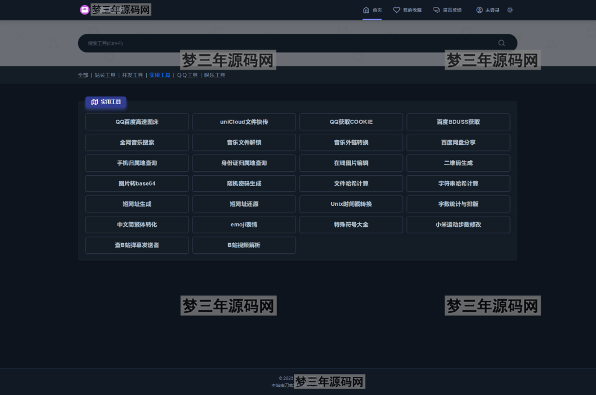Open B站视频解析 tool
The height and width of the screenshot is (395, 596).
[x=244, y=245]
